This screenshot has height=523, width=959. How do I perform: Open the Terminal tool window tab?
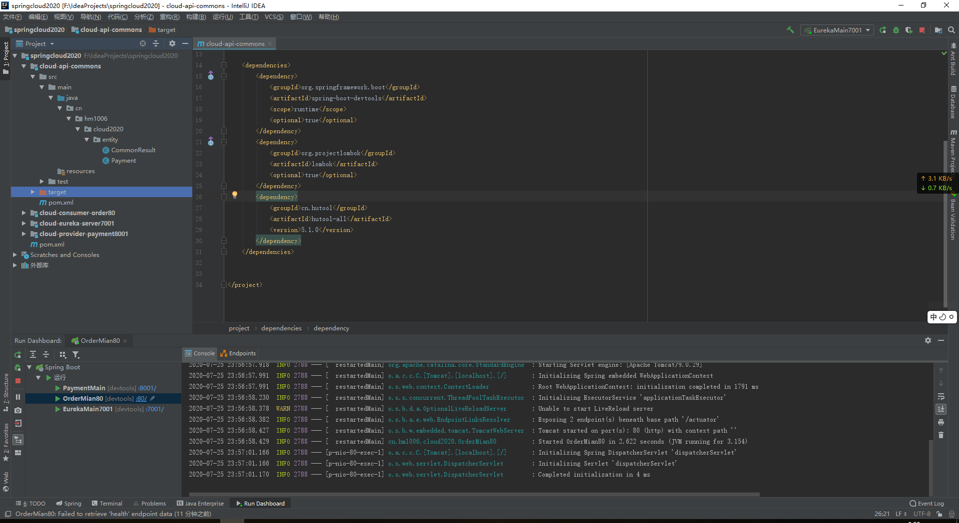point(107,504)
